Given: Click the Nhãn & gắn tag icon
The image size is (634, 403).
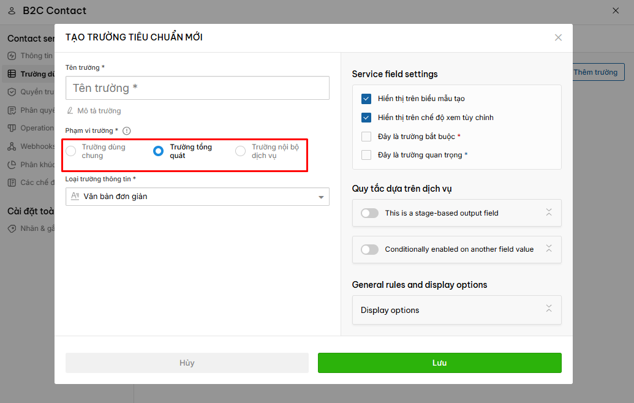Looking at the screenshot, I should (x=12, y=229).
